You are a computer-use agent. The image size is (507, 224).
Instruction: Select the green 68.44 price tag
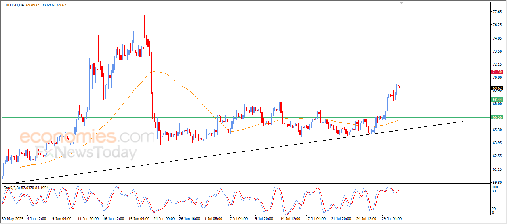497,100
